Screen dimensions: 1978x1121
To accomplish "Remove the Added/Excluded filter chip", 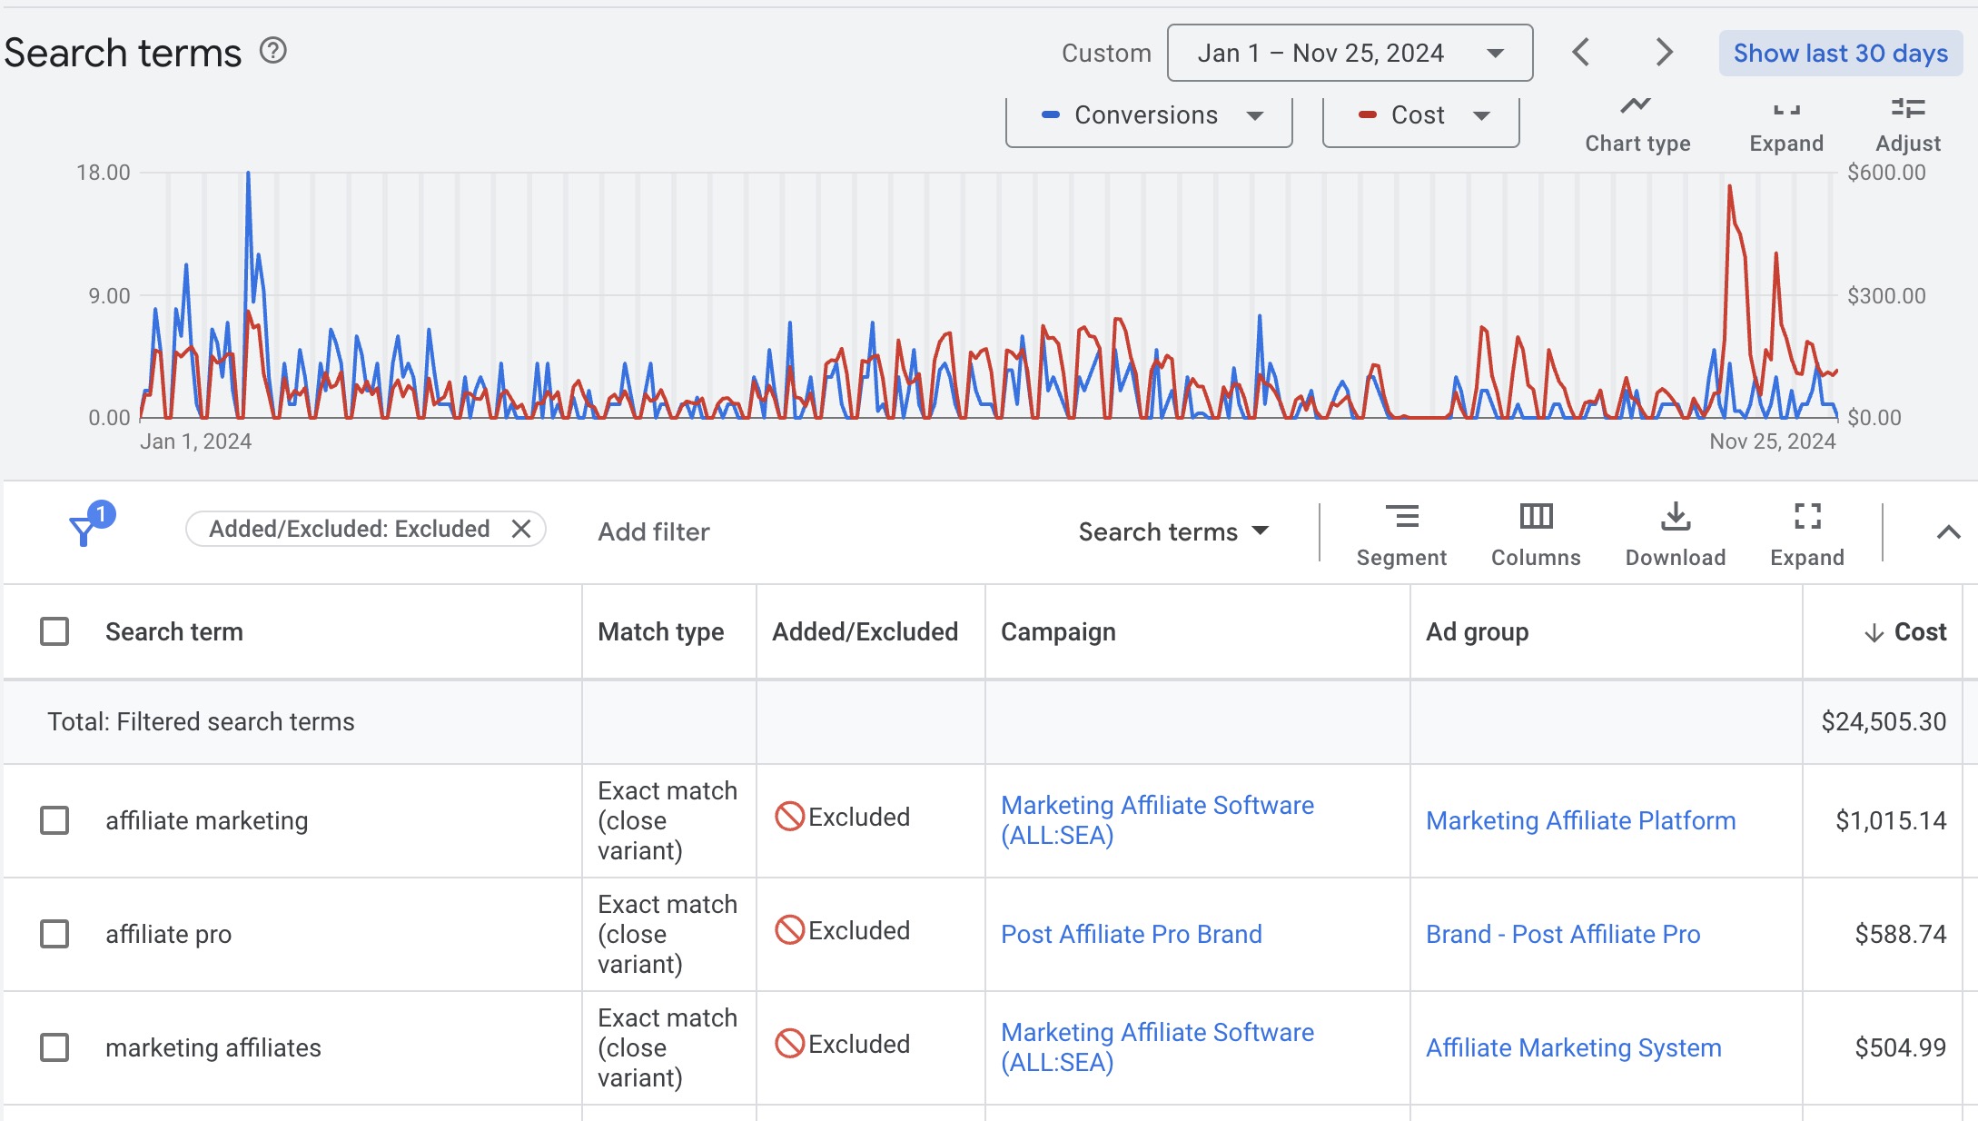I will click(x=520, y=528).
